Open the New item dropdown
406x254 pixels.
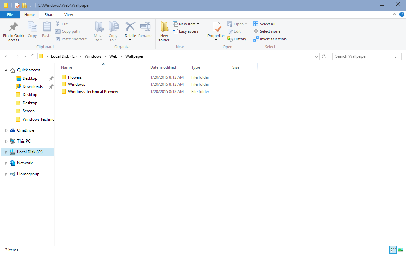187,24
